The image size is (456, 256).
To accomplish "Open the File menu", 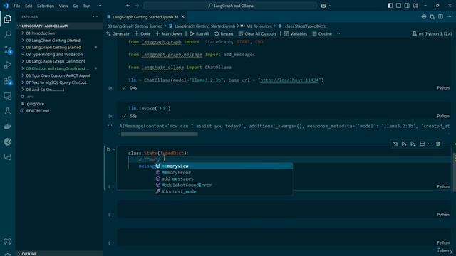I will (16, 6).
